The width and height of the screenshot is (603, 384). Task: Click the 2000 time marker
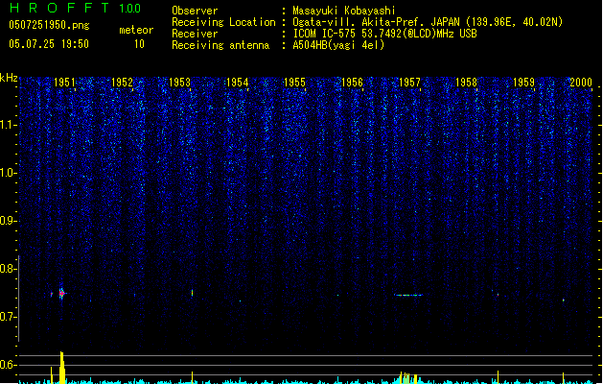point(581,83)
